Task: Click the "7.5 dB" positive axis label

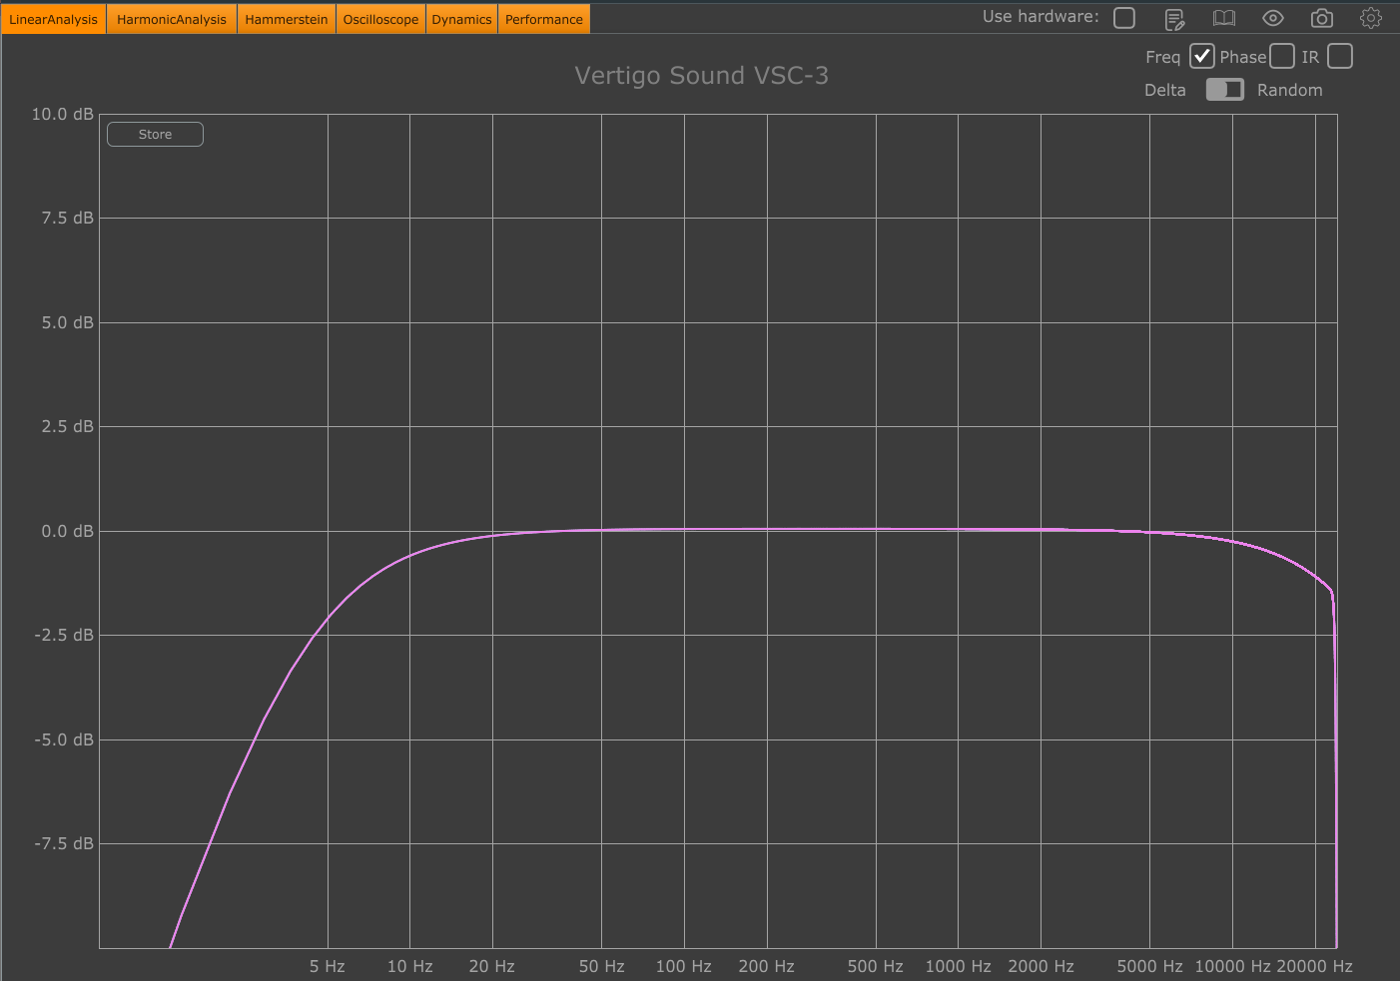Action: [x=68, y=218]
